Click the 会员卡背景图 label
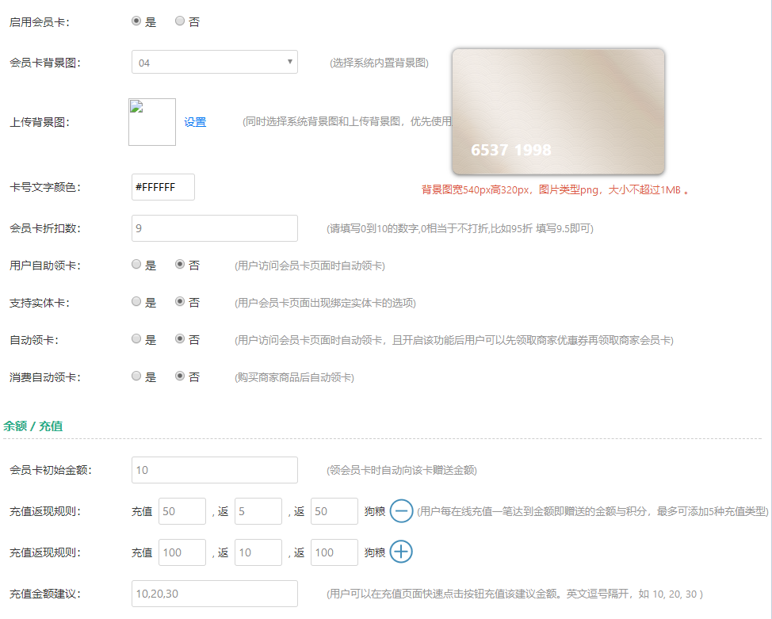This screenshot has height=619, width=772. click(x=45, y=63)
